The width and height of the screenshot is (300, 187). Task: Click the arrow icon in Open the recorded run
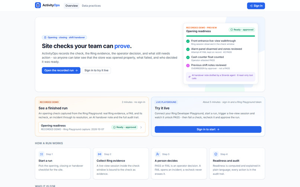coord(77,70)
